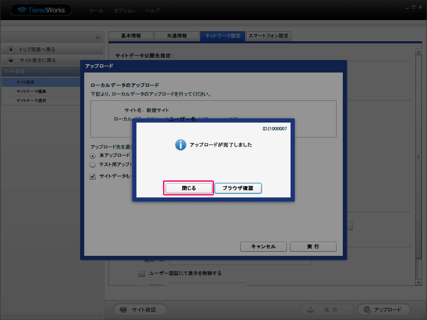
Task: Select the 本アップロード radio button
Action: pos(93,155)
